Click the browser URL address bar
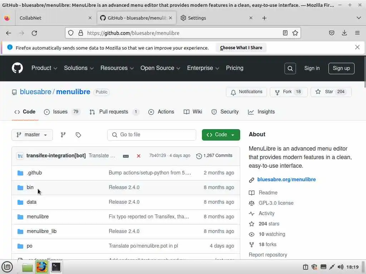366x274 pixels. pos(183,33)
